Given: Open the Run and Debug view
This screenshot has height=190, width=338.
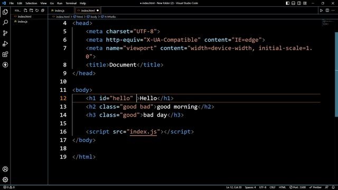Looking at the screenshot, I should pyautogui.click(x=5, y=43).
